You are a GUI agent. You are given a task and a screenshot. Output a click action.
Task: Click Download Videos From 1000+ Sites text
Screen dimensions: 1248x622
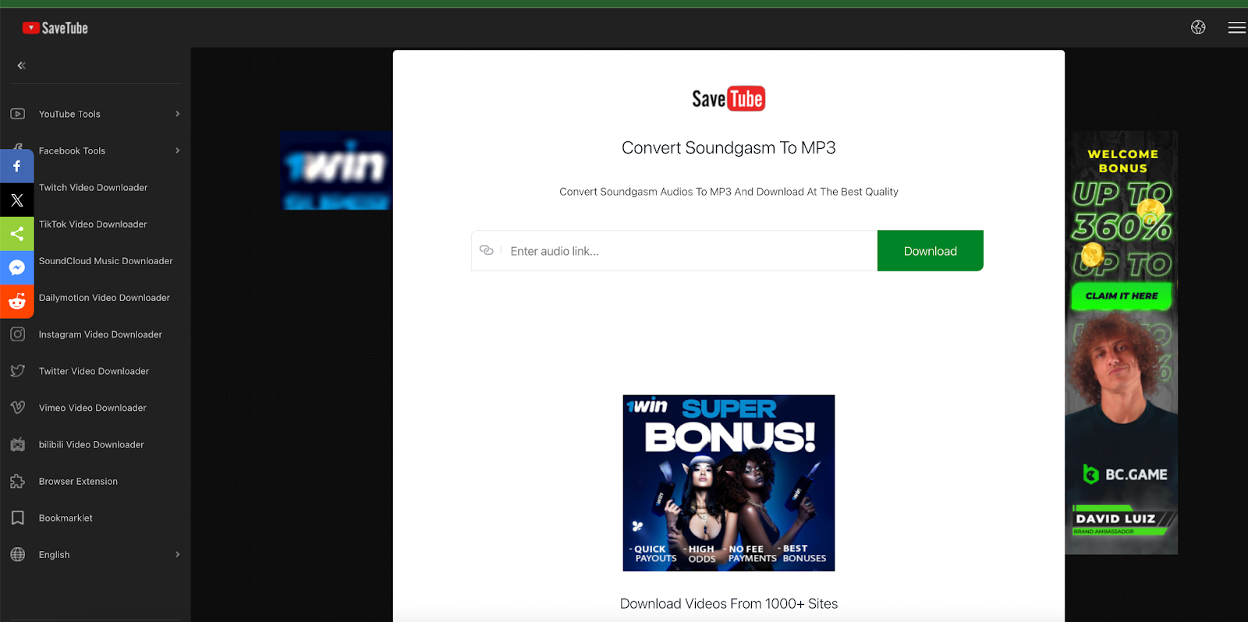tap(729, 603)
